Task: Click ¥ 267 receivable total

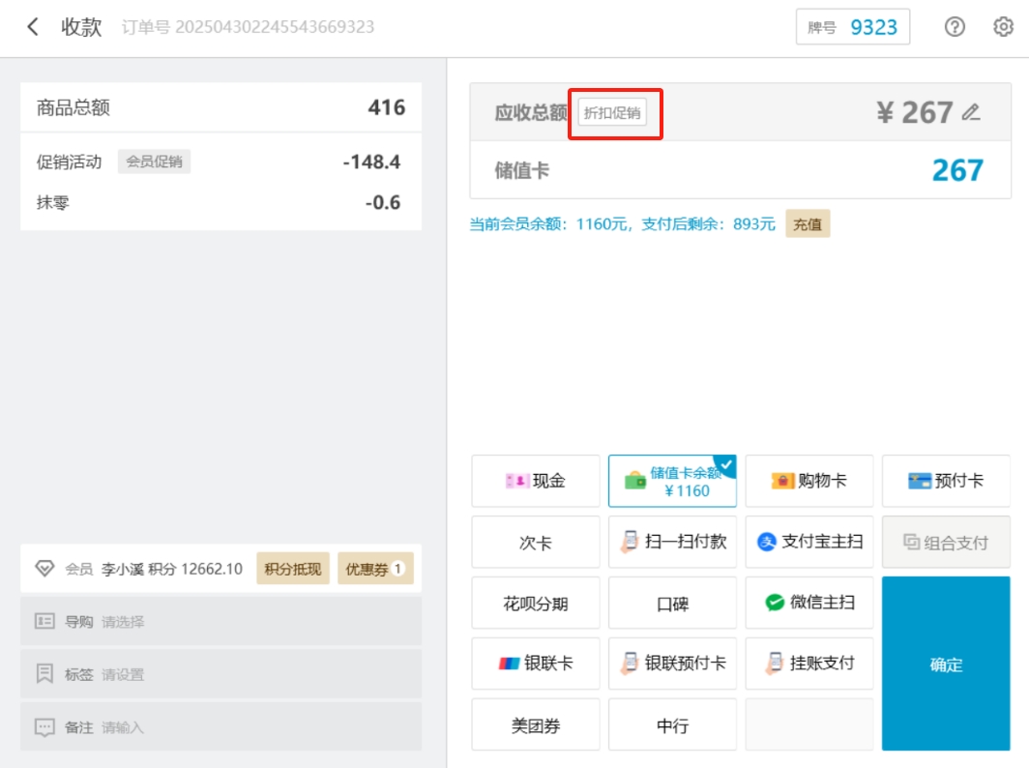Action: [x=914, y=112]
